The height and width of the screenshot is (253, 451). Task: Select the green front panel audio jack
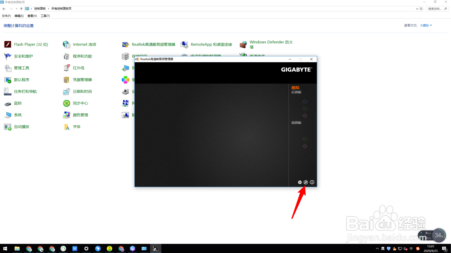[305, 139]
